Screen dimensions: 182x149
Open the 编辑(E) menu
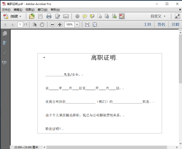click(18, 10)
